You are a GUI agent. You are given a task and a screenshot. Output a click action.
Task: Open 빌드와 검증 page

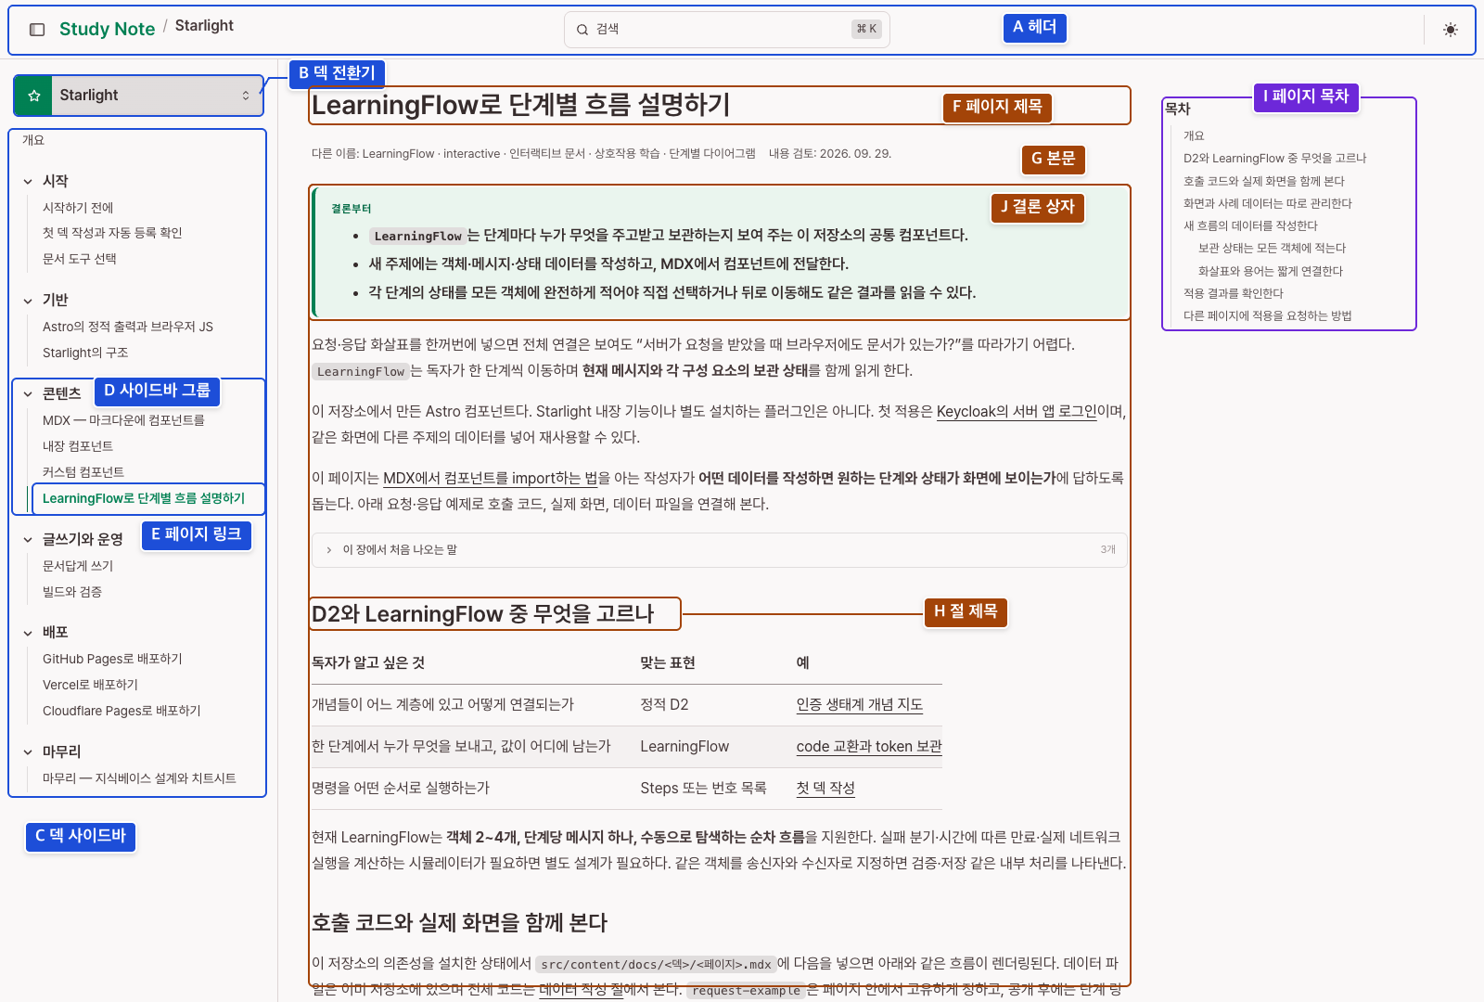(x=72, y=592)
